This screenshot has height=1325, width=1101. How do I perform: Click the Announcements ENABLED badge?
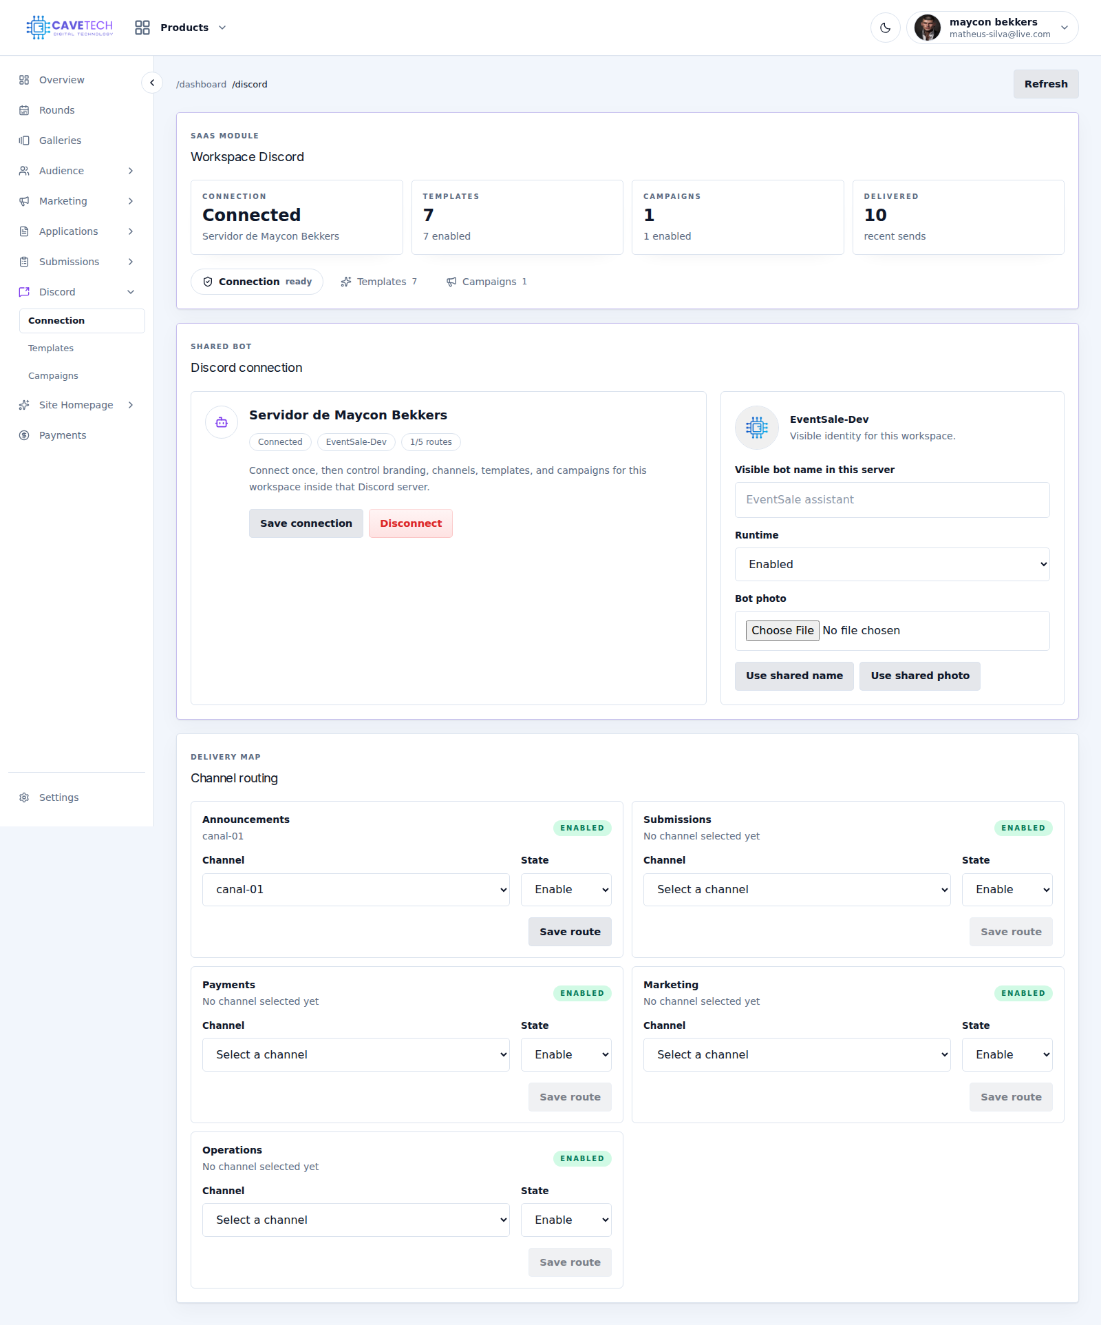[582, 828]
